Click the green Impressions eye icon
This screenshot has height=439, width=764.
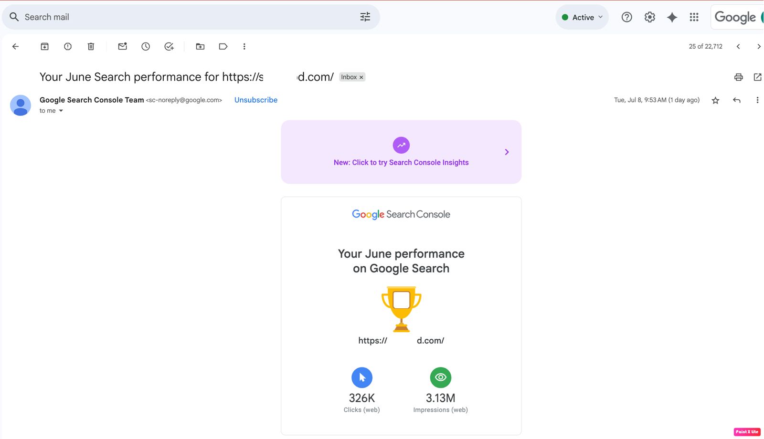[441, 377]
